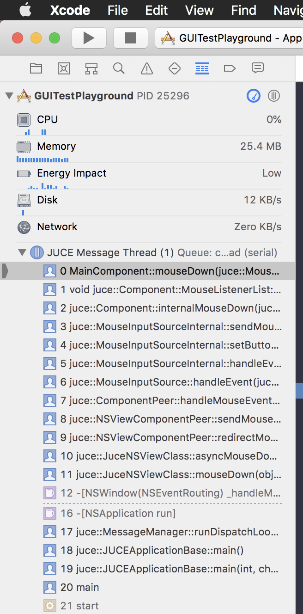
Task: Collapse the GUITestPlayground process disclosure triangle
Action: click(9, 96)
